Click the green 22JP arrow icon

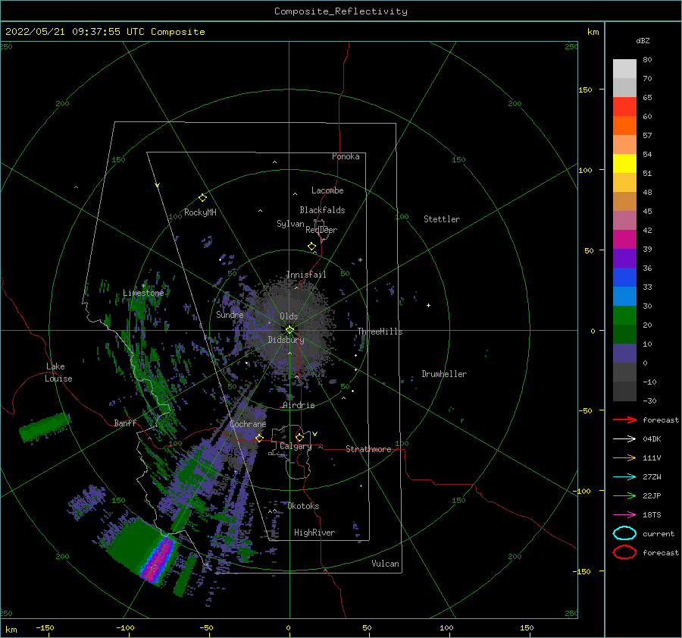point(624,495)
